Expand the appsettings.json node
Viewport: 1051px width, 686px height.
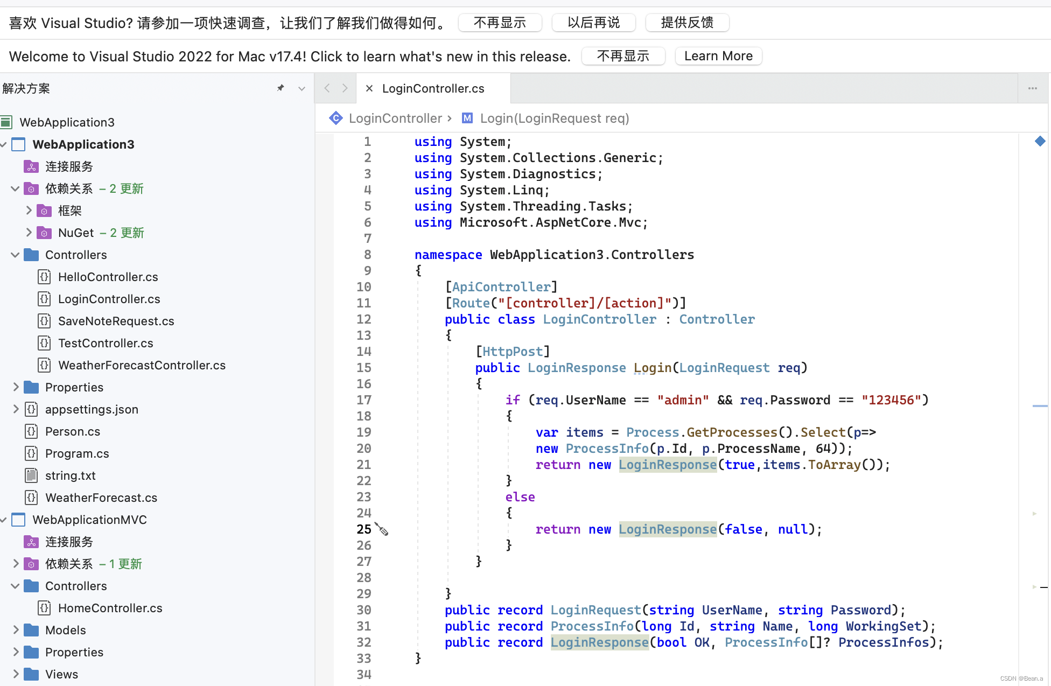coord(16,409)
